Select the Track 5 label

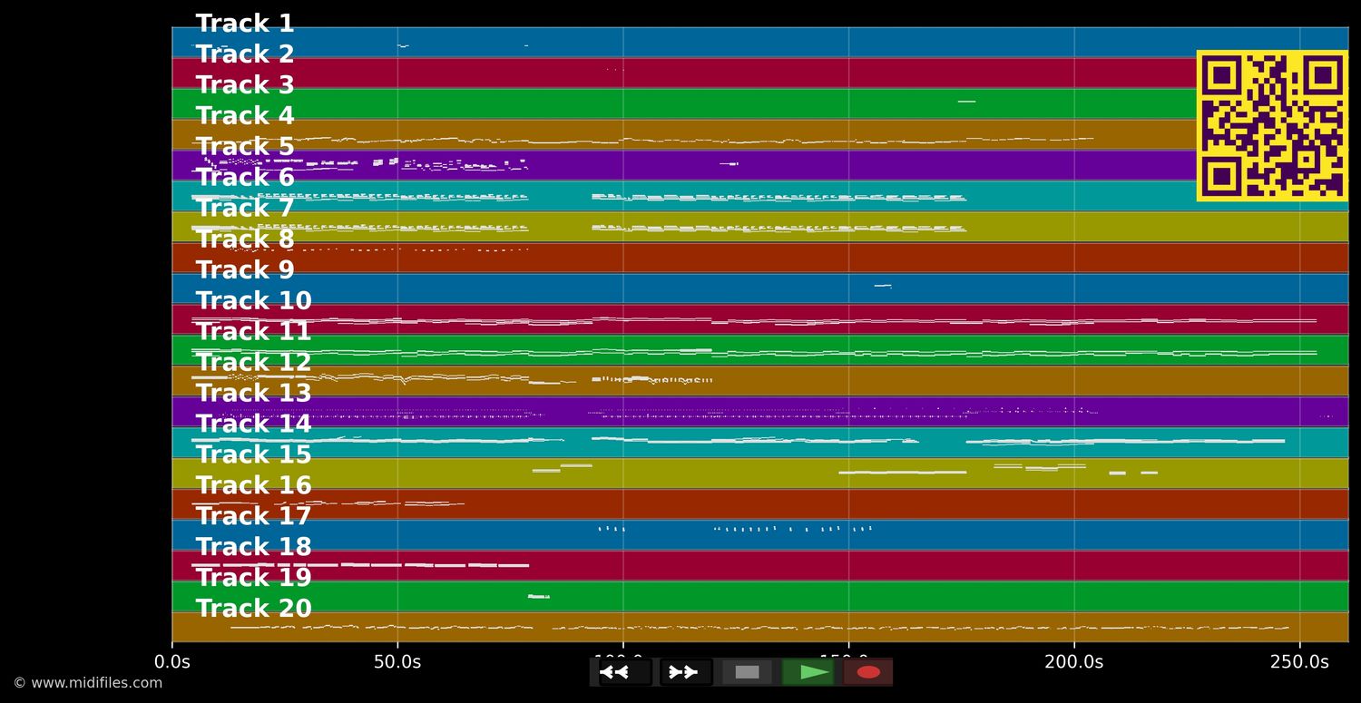click(x=243, y=145)
